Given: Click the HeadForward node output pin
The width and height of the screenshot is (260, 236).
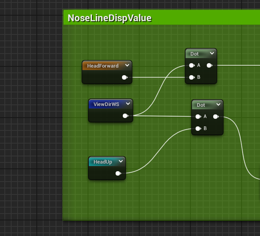Looking at the screenshot, I should 124,78.
